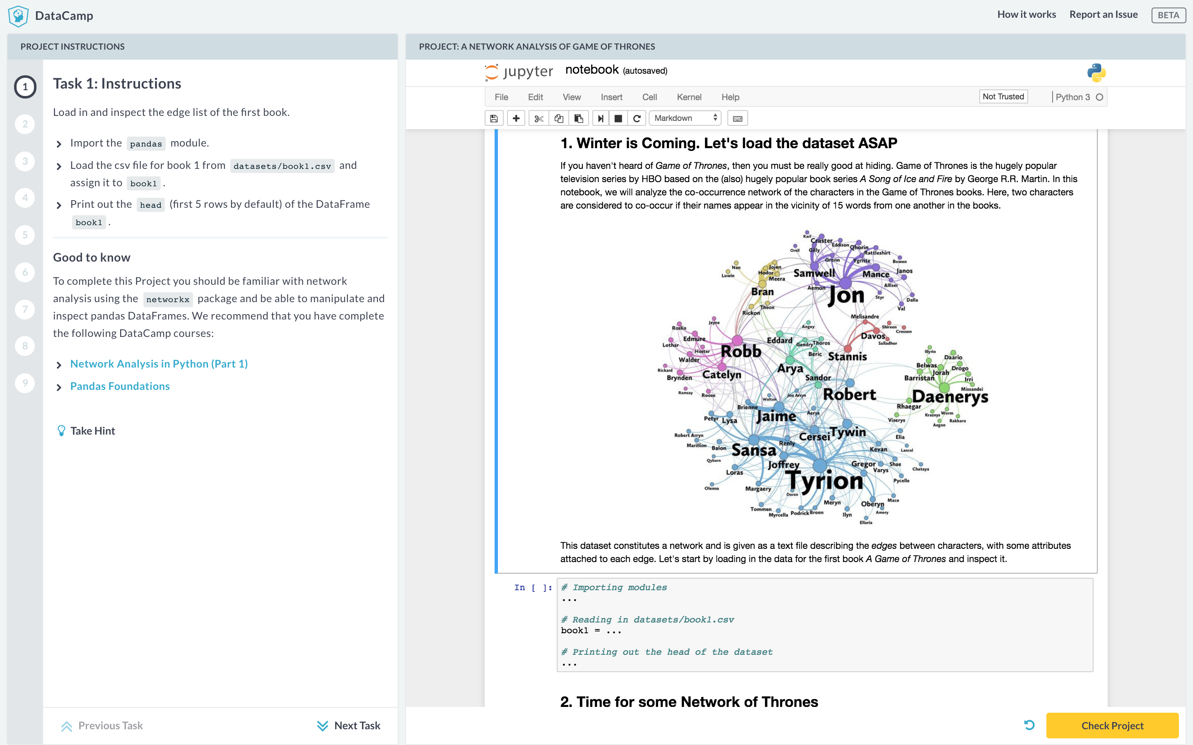Open the command palette keyboard icon
This screenshot has height=745, width=1193.
tap(737, 118)
